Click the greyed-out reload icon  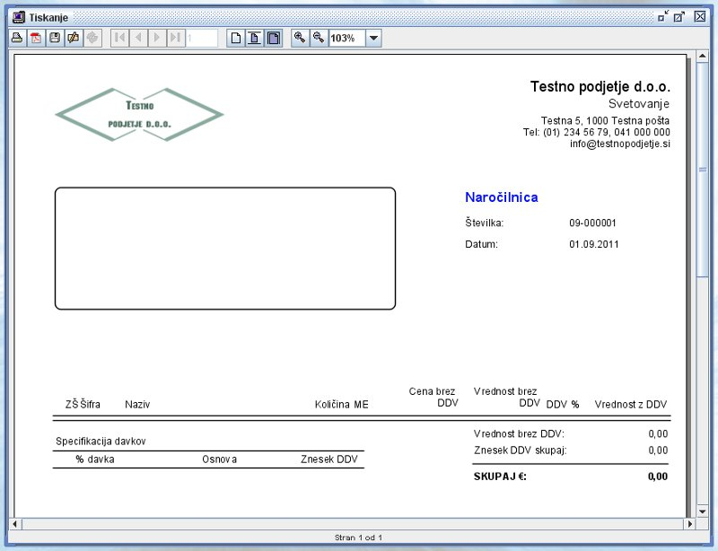[92, 38]
